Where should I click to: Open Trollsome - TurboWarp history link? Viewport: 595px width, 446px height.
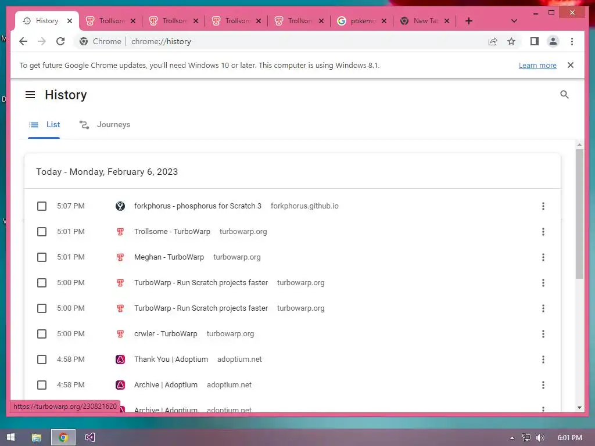[x=172, y=232]
